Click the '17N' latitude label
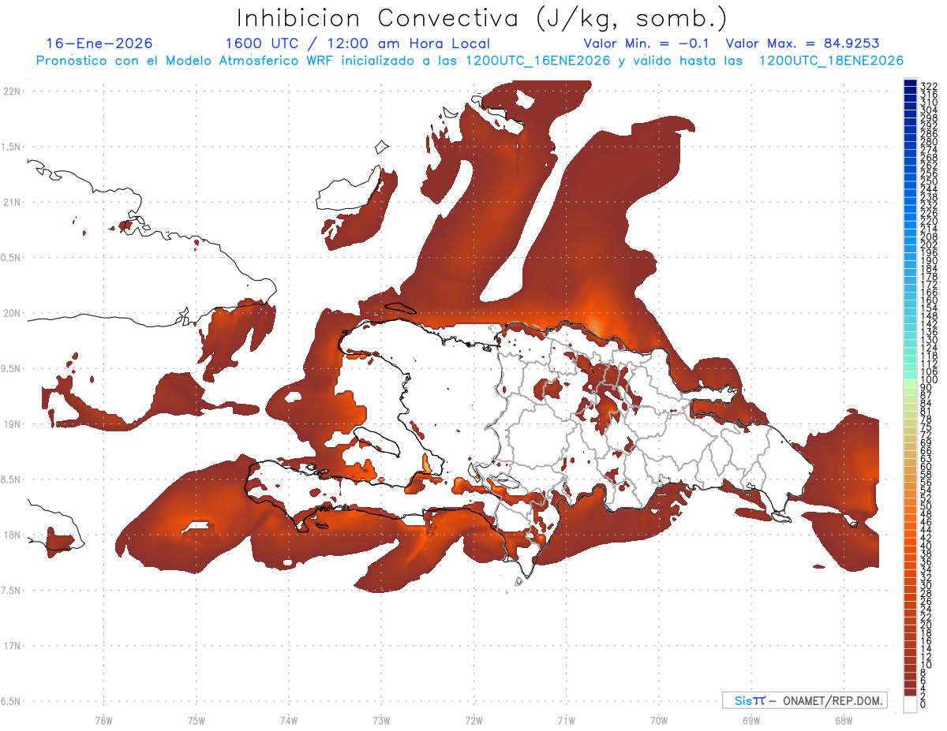This screenshot has width=947, height=731. tap(12, 646)
